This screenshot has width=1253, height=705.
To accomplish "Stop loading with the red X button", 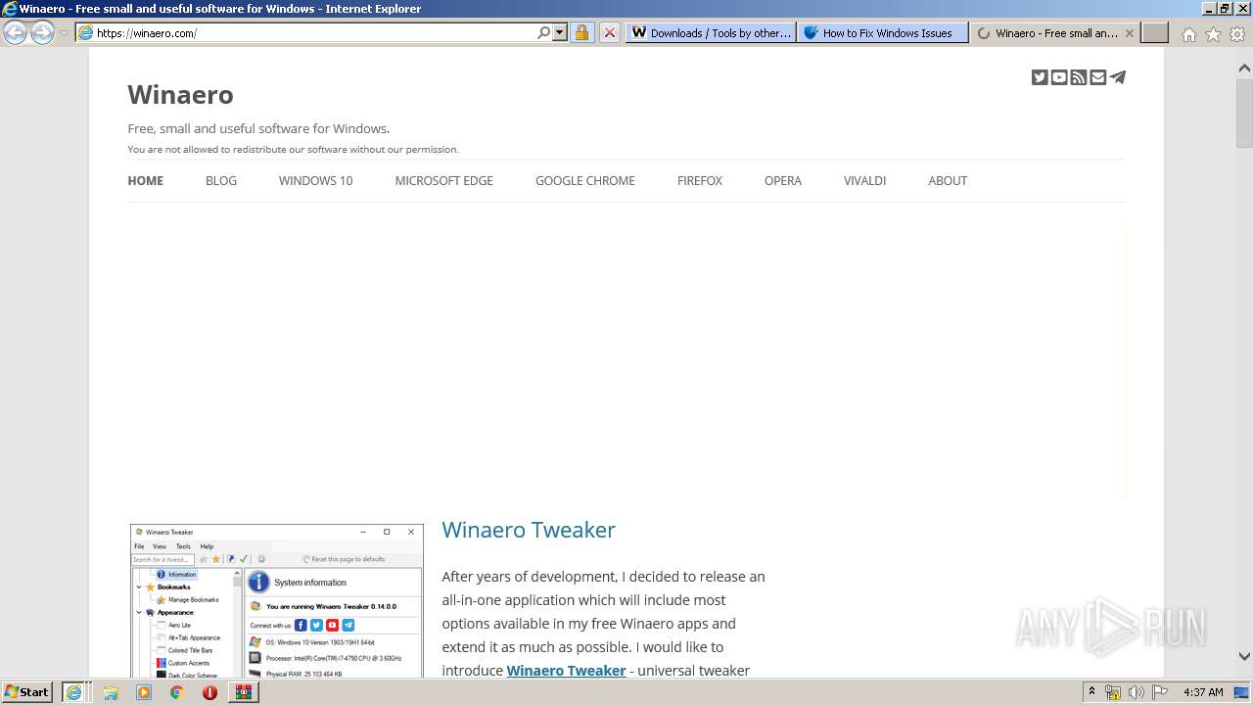I will (x=609, y=32).
